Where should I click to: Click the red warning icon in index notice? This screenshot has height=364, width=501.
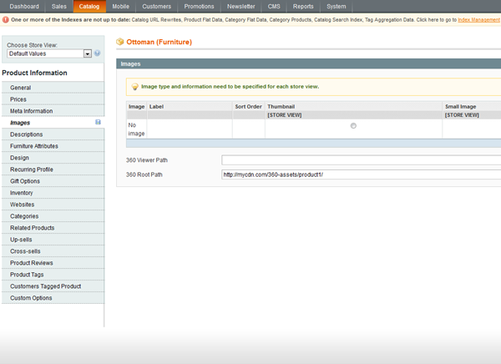coord(5,18)
